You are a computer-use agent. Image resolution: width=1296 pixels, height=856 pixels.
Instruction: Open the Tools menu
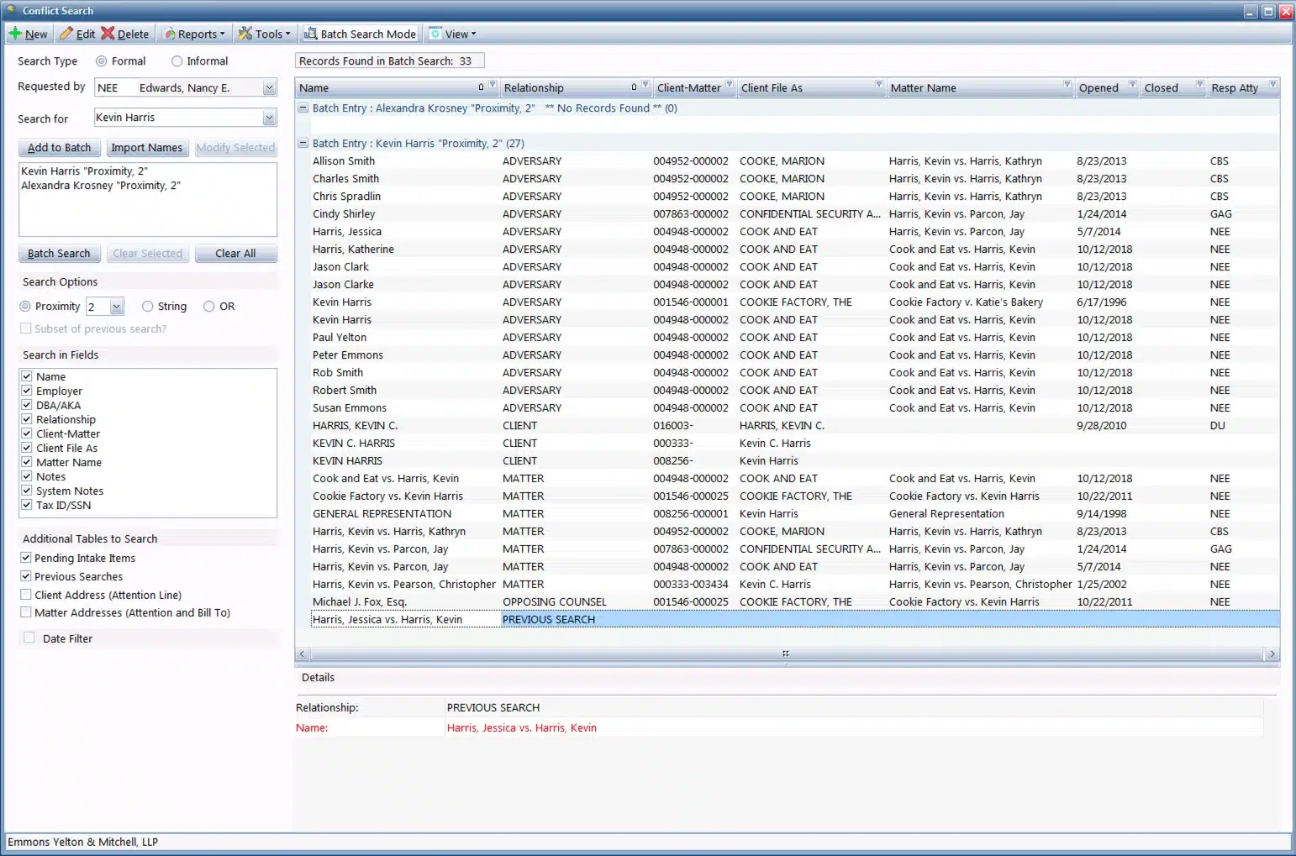265,34
